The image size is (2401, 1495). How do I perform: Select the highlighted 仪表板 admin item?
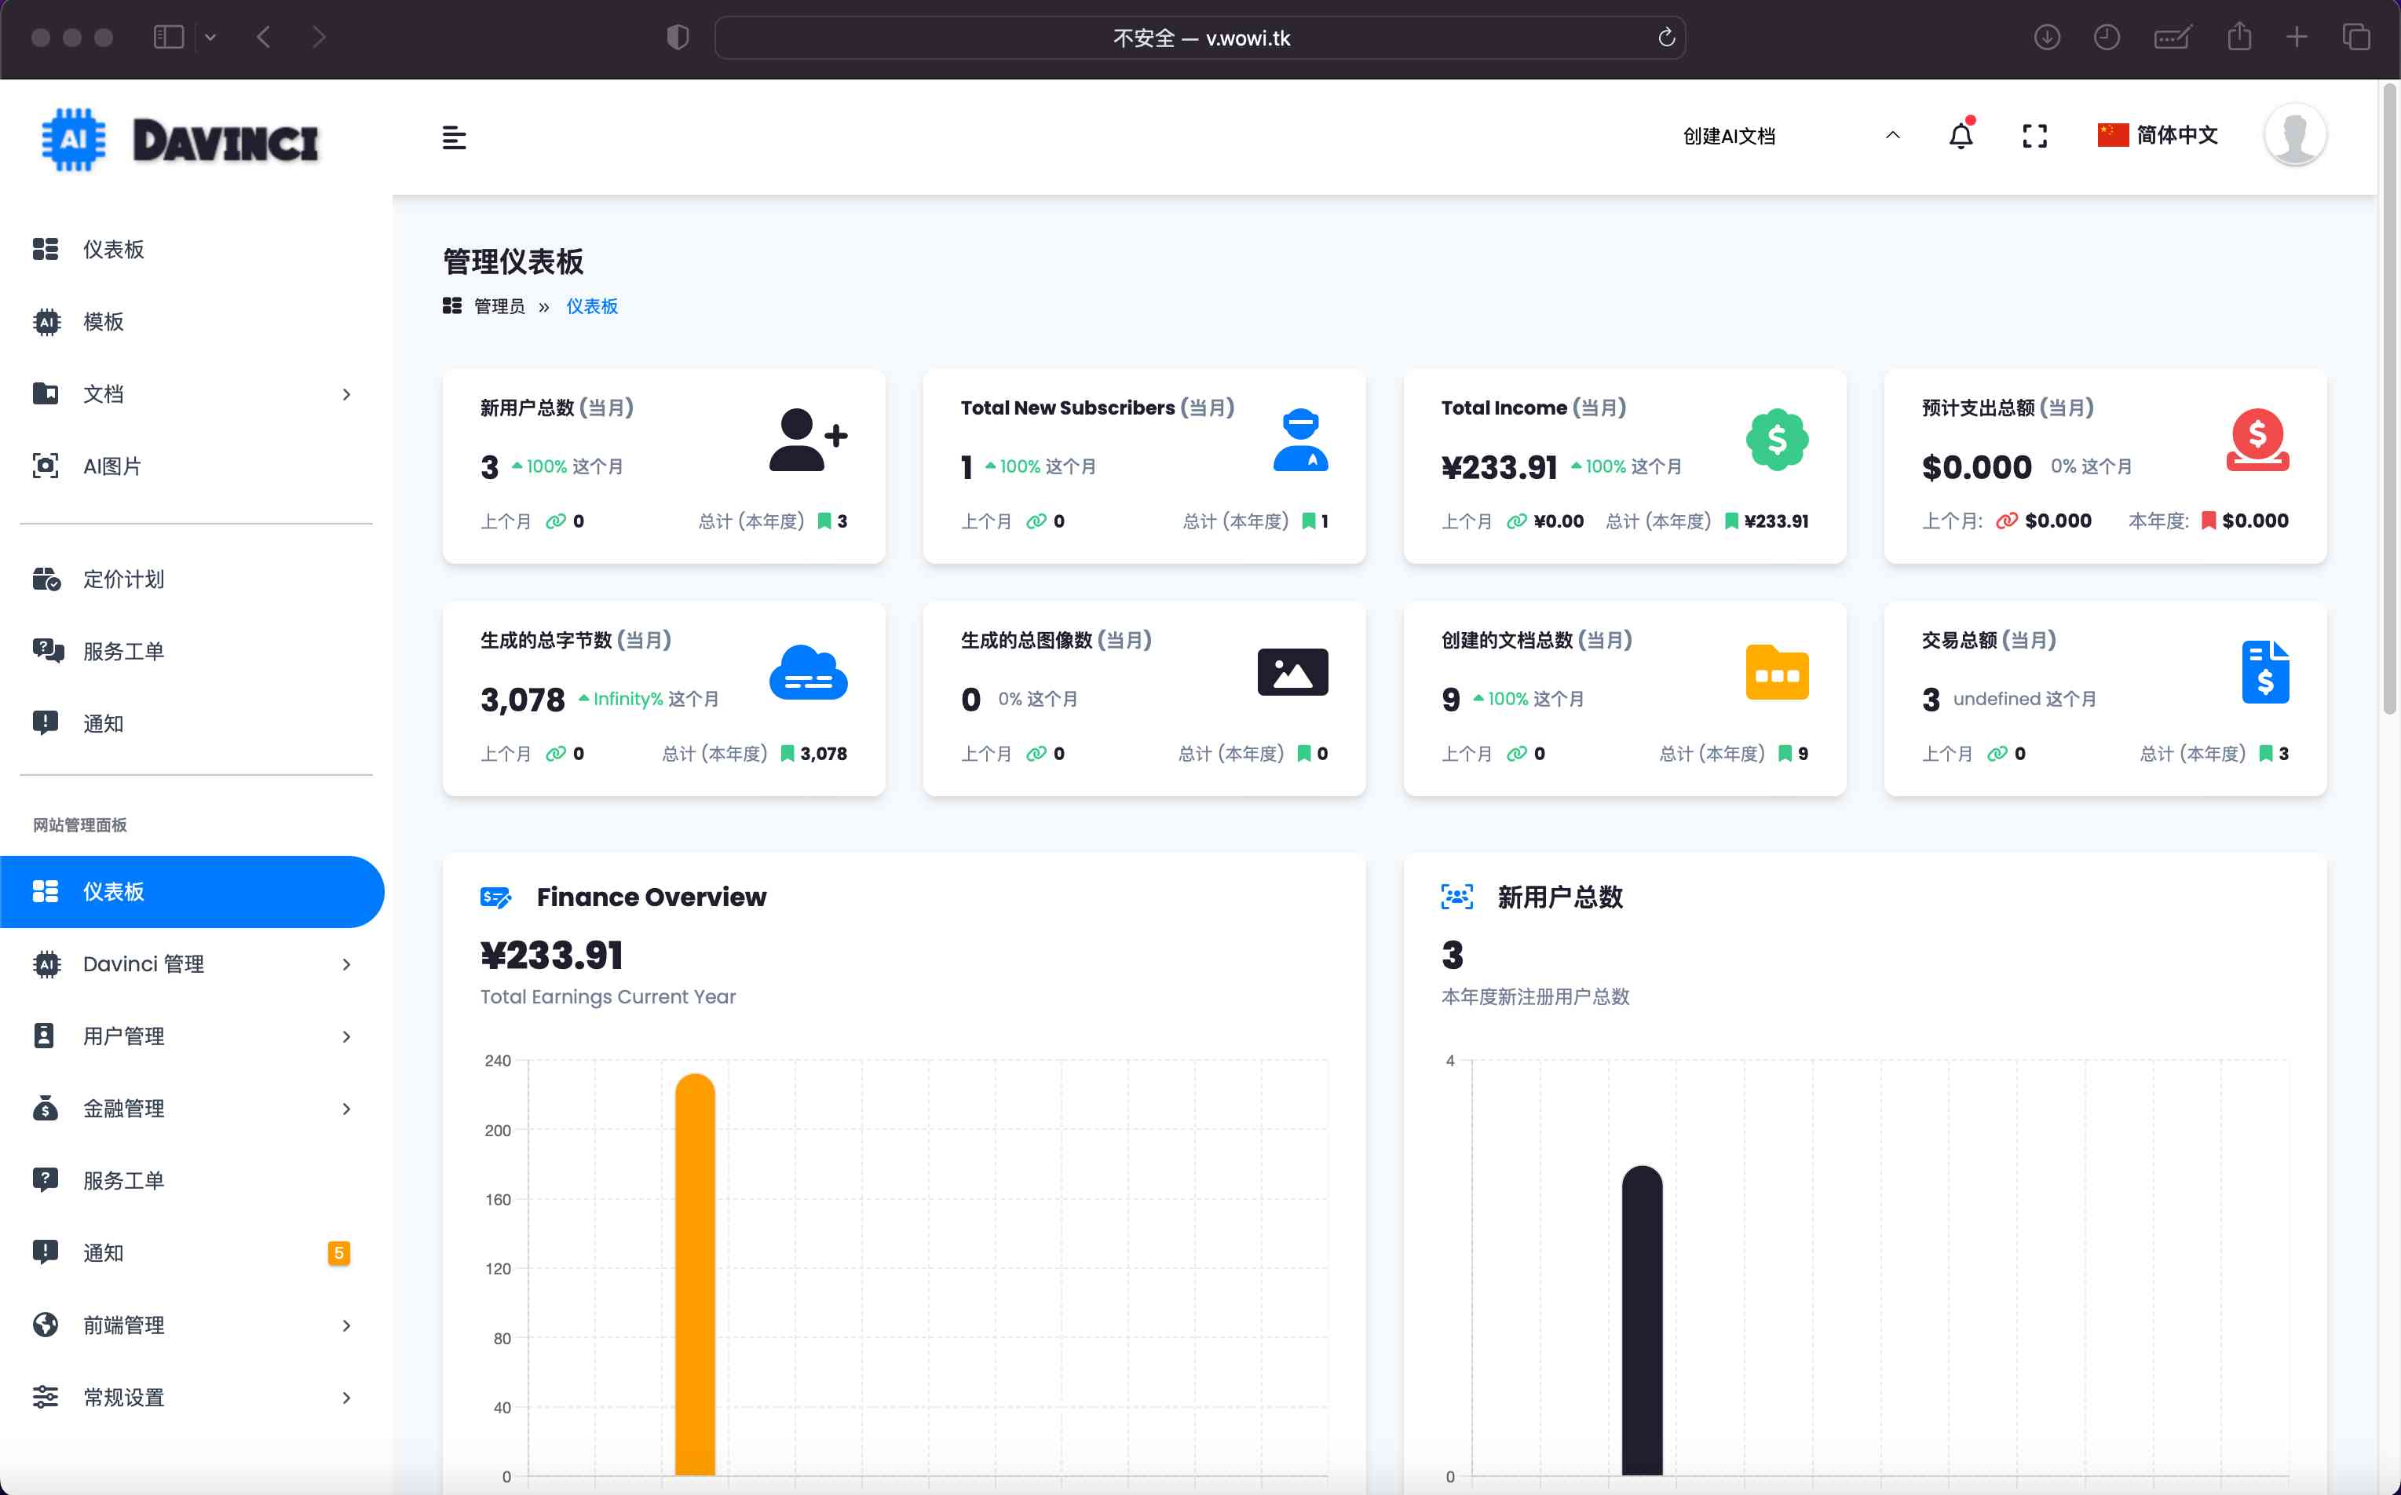pyautogui.click(x=192, y=892)
